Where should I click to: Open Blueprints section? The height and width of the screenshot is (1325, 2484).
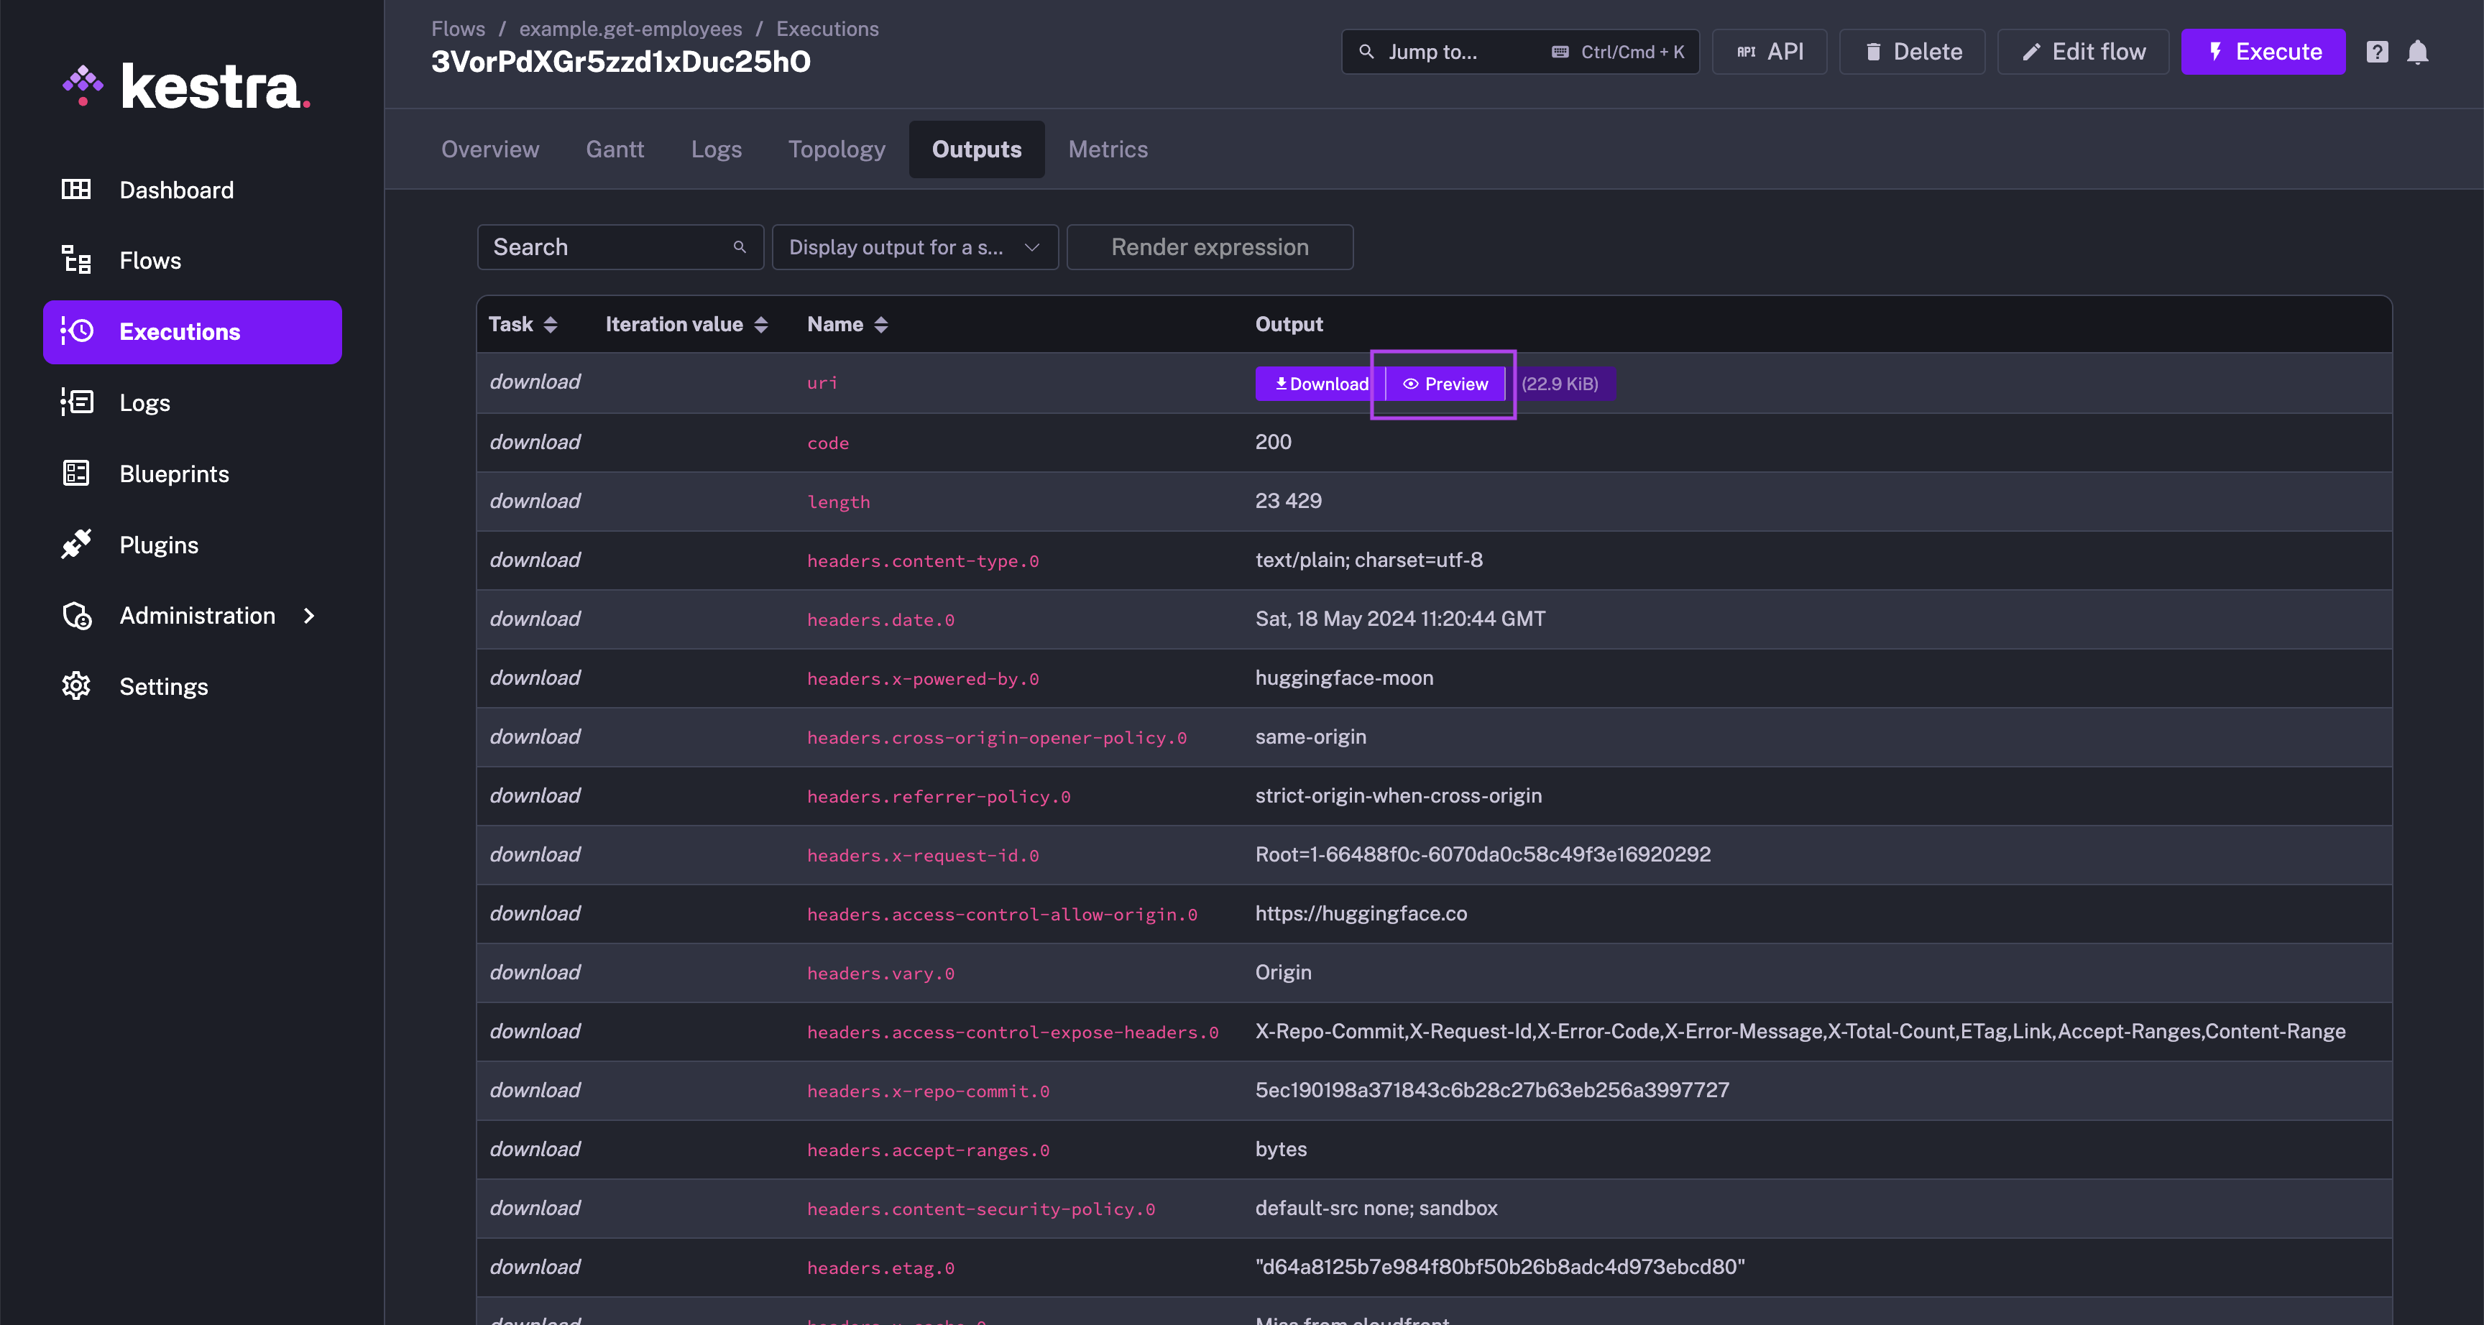pos(174,471)
